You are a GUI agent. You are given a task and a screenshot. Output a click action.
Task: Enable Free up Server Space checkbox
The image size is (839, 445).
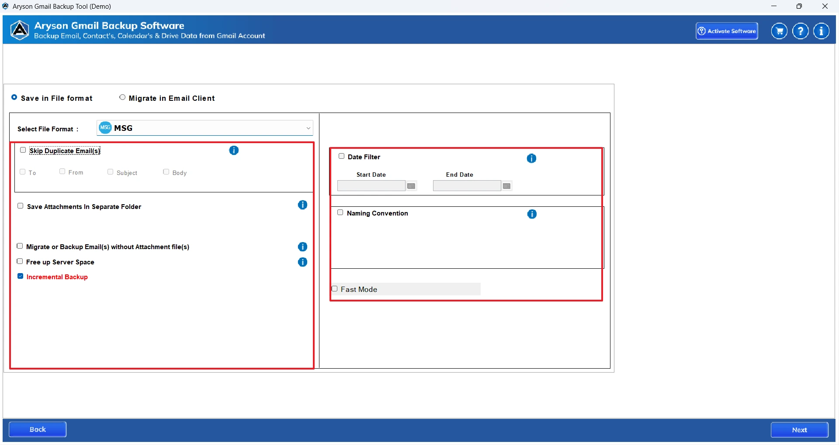point(20,261)
